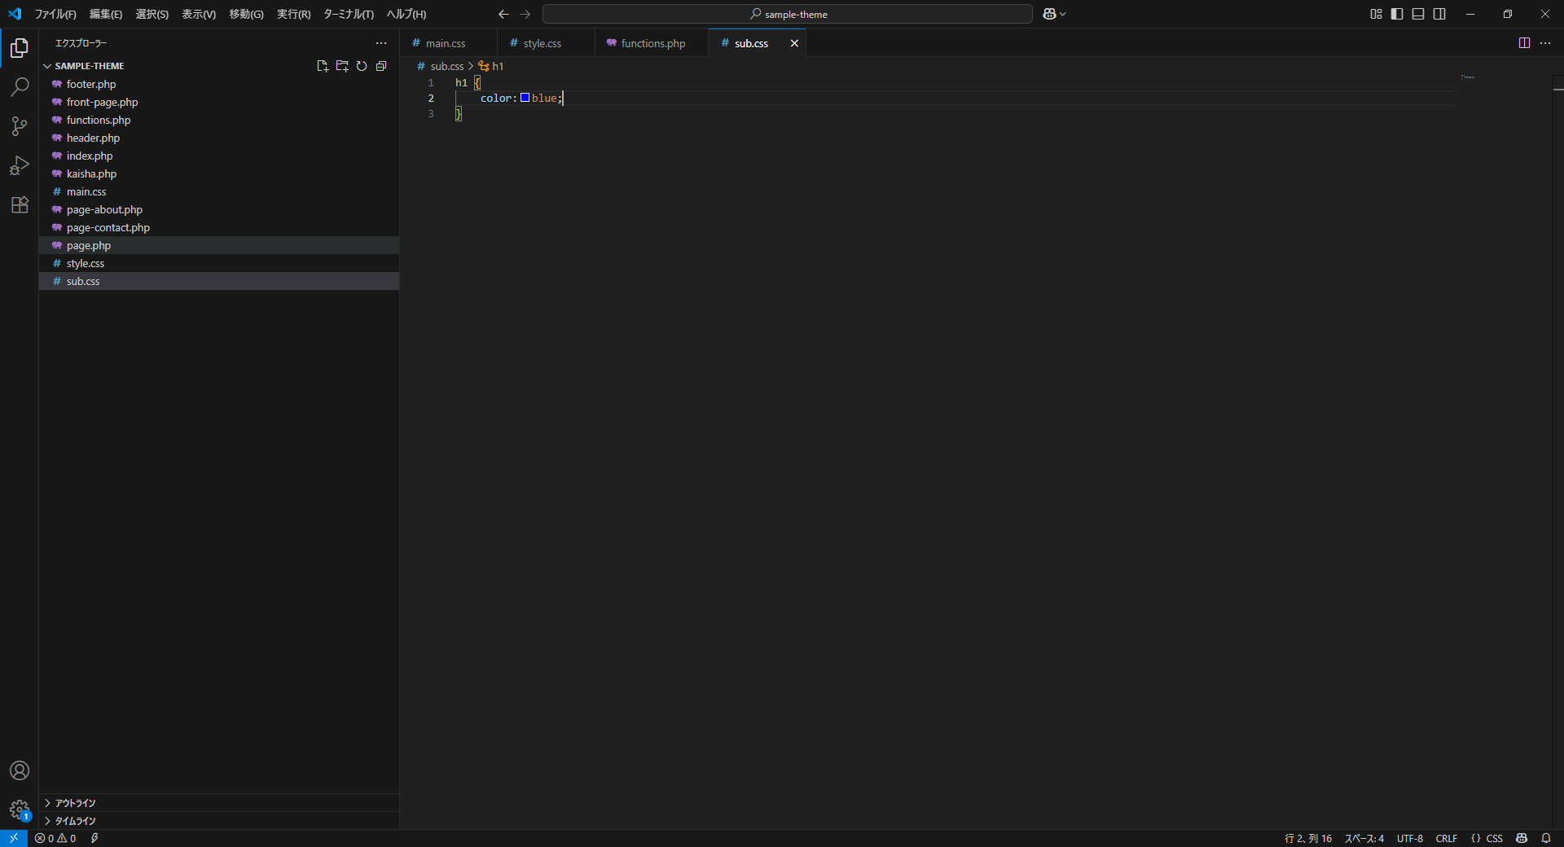Go to line via 行 2, 列 16
This screenshot has width=1564, height=847.
[1308, 838]
